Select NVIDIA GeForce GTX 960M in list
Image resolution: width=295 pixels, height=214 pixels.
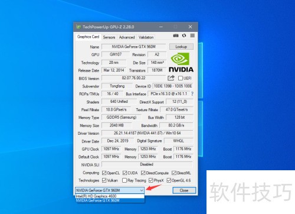tap(110, 200)
